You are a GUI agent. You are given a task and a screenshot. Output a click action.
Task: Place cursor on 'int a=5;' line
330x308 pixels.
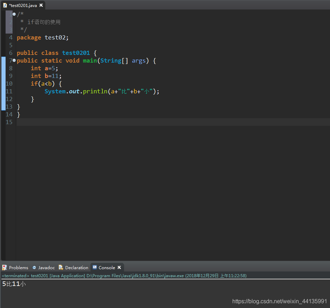tap(44, 69)
